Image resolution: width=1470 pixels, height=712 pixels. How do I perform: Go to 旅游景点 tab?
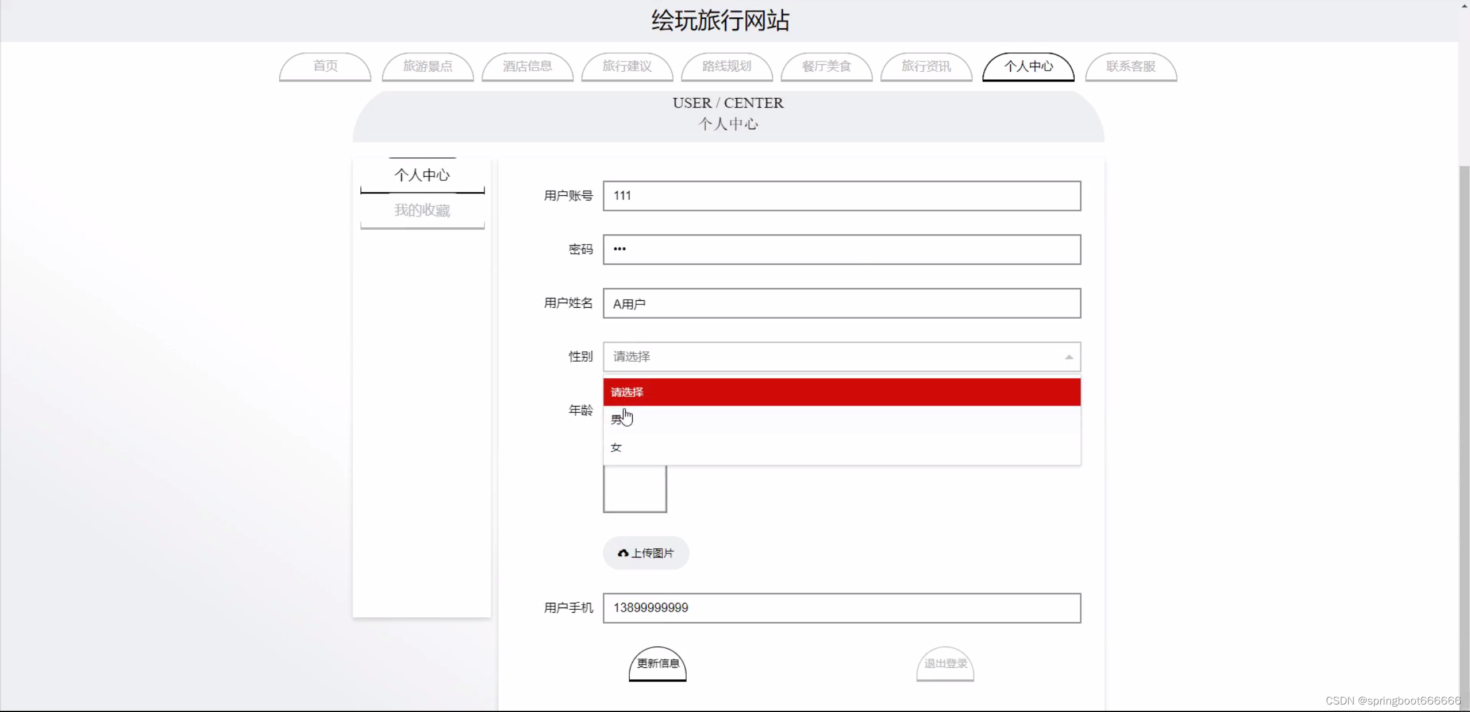pyautogui.click(x=428, y=67)
